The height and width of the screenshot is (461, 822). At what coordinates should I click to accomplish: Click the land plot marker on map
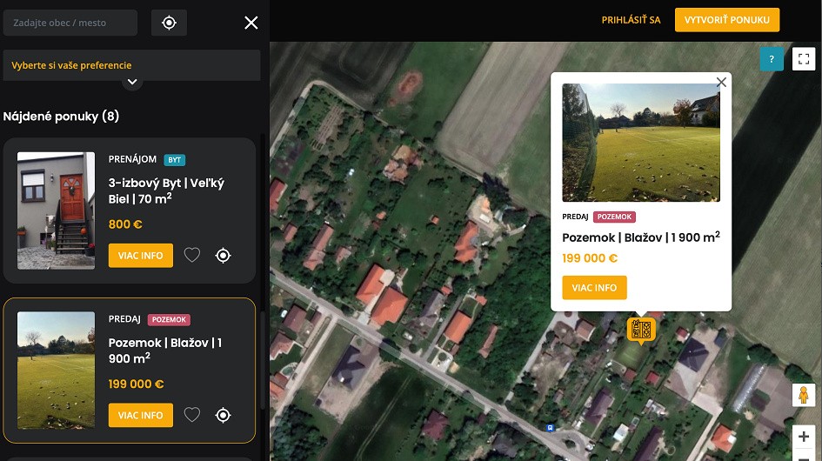(641, 330)
